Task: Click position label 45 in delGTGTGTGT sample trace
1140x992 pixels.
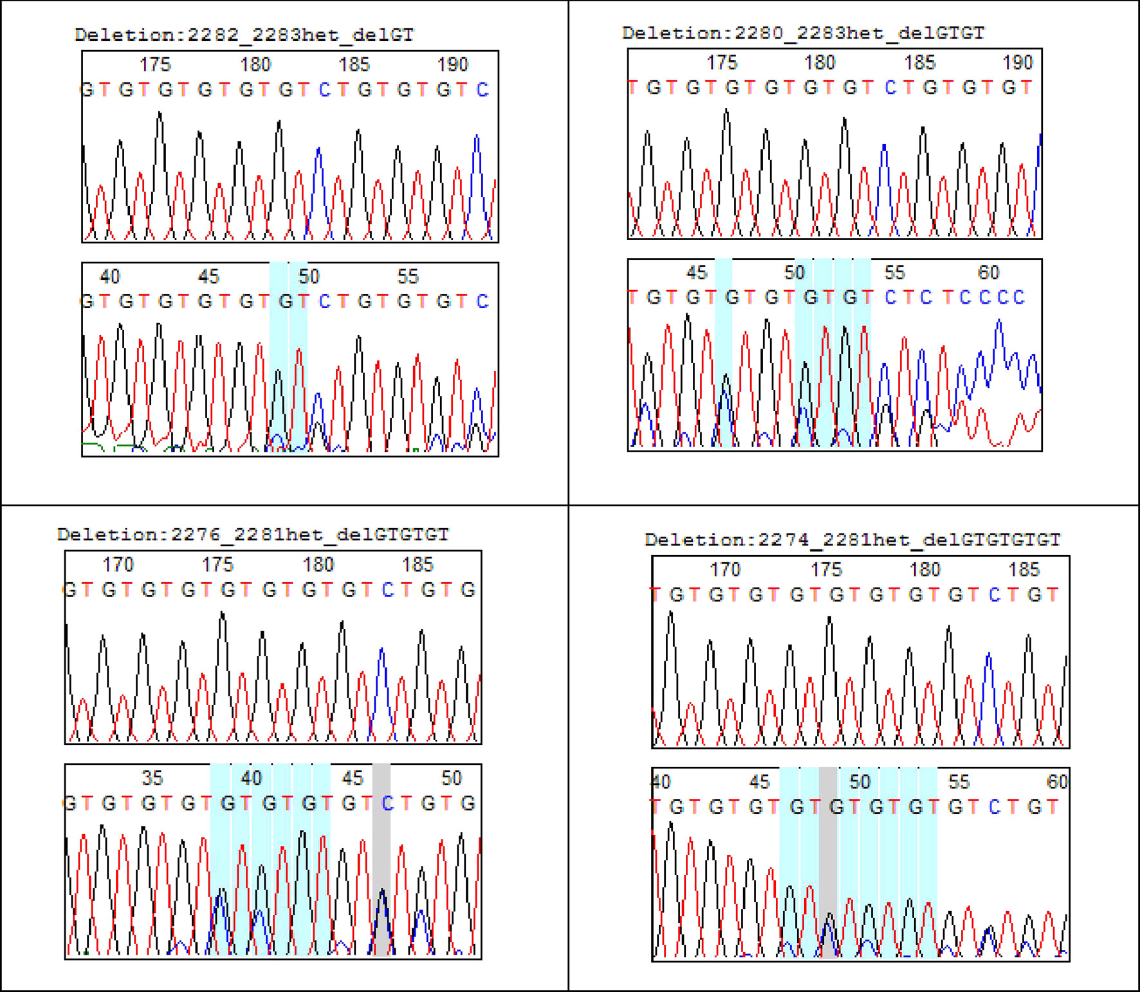Action: tap(759, 782)
